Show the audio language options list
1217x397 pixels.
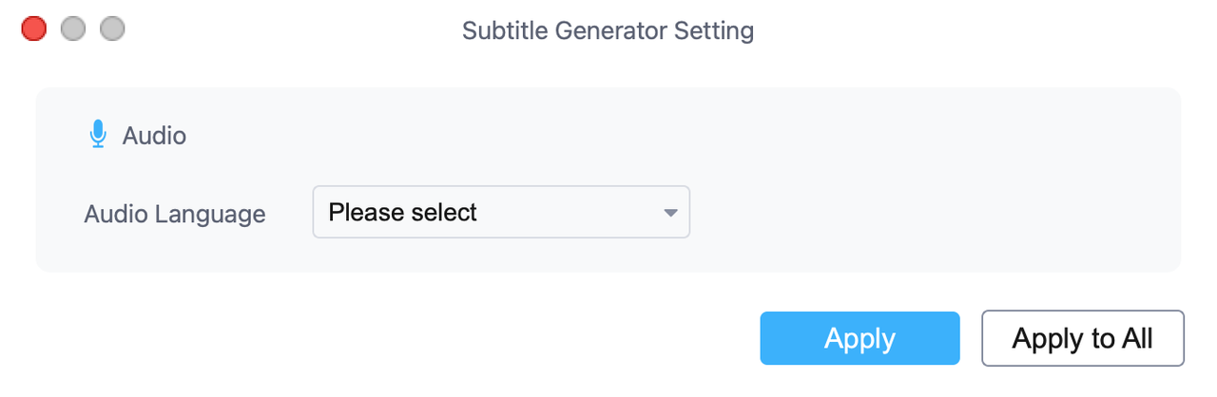click(x=501, y=212)
